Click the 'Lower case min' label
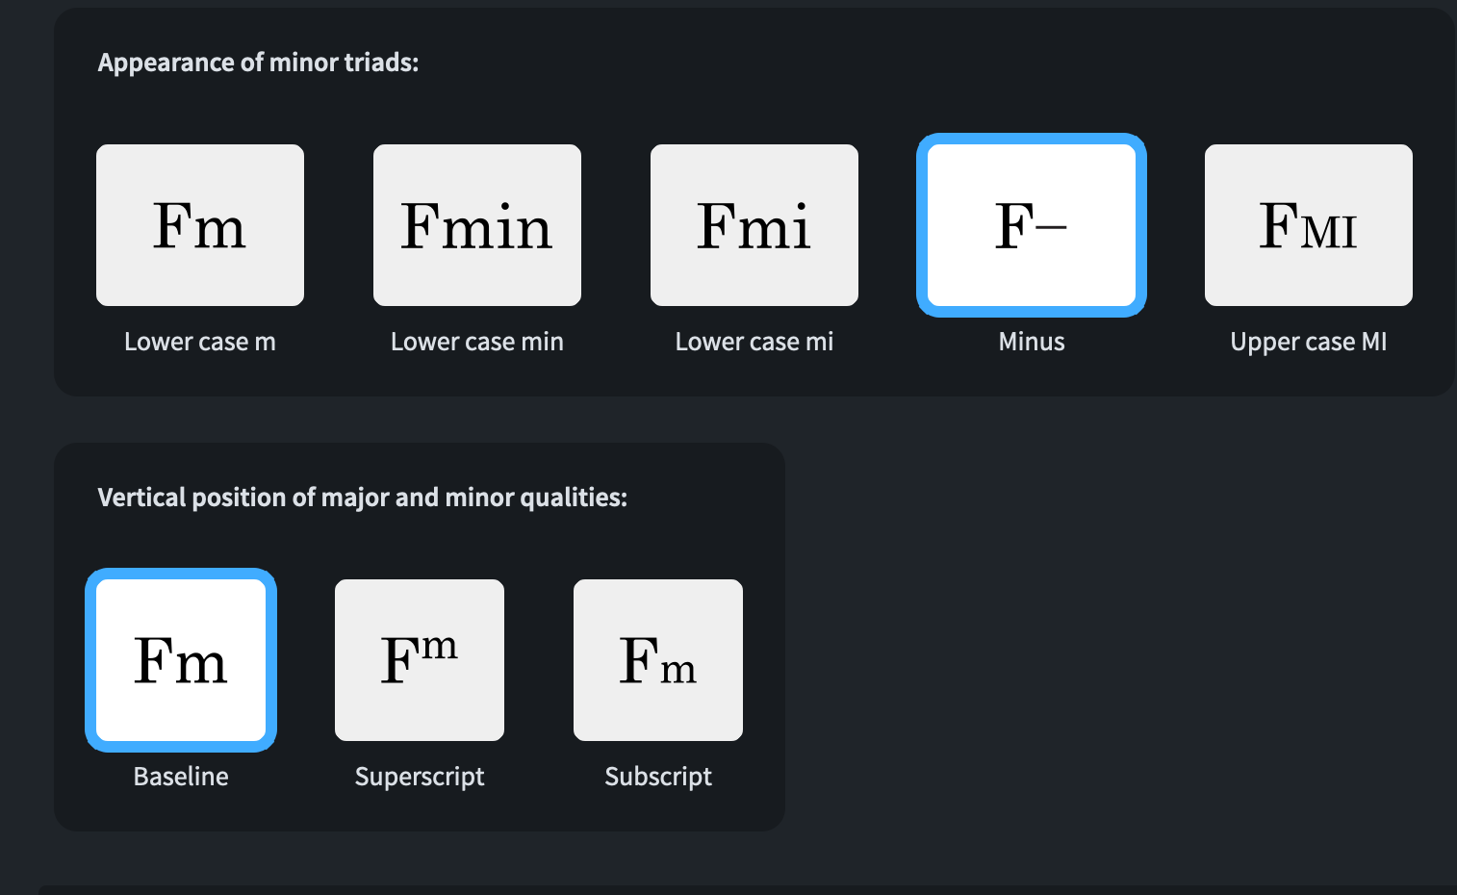Viewport: 1457px width, 895px height. coord(477,342)
